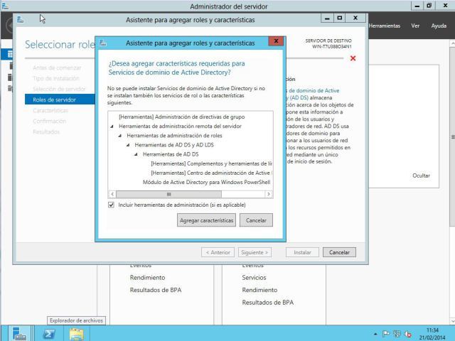This screenshot has width=455, height=341.
Task: Select 'Roles de servidor' wizard step
Action: coord(60,99)
